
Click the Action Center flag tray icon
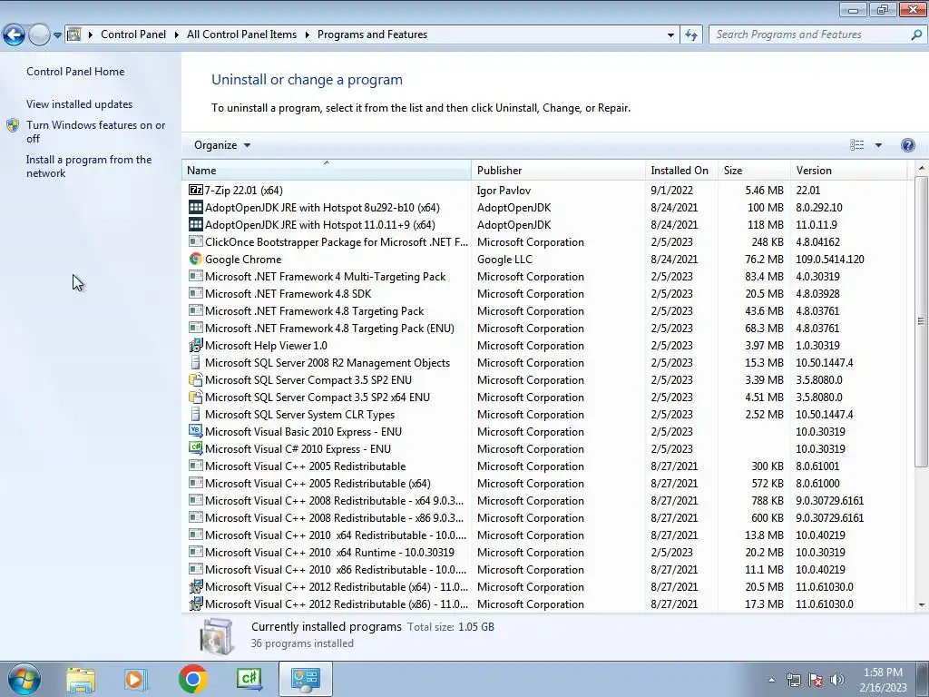(816, 680)
